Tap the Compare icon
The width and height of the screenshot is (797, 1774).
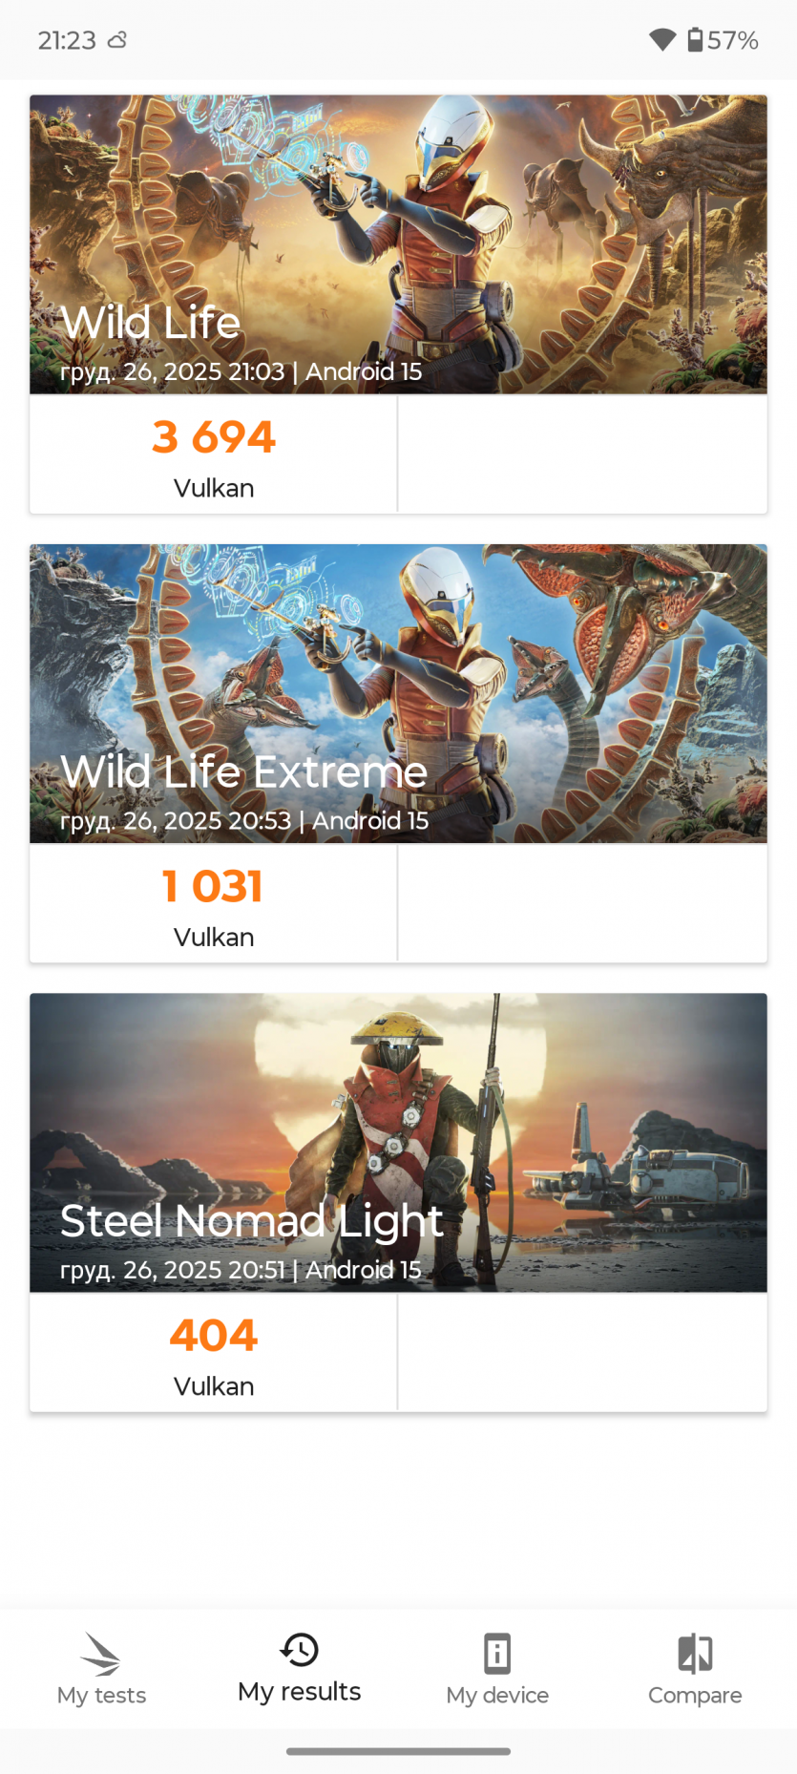click(695, 1654)
